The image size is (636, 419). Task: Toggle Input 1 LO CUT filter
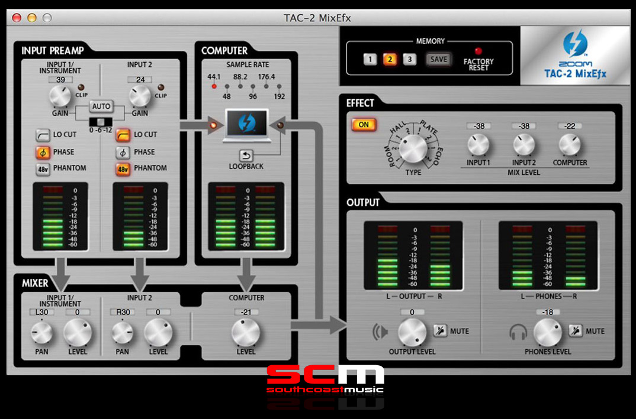coord(43,135)
